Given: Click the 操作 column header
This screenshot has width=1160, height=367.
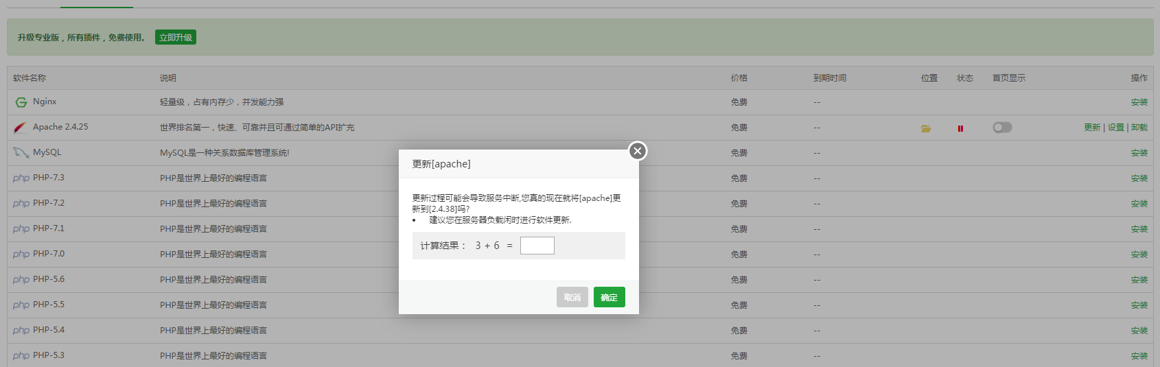Looking at the screenshot, I should (x=1139, y=78).
